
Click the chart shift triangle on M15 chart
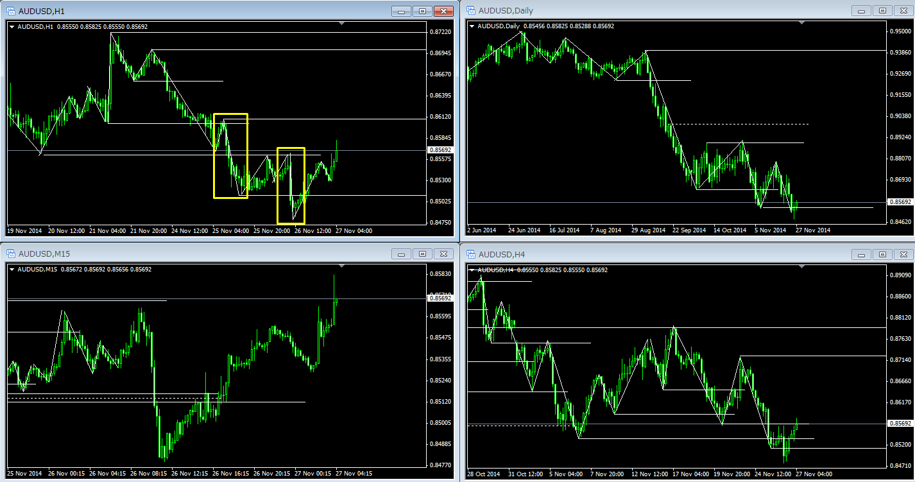(x=342, y=266)
